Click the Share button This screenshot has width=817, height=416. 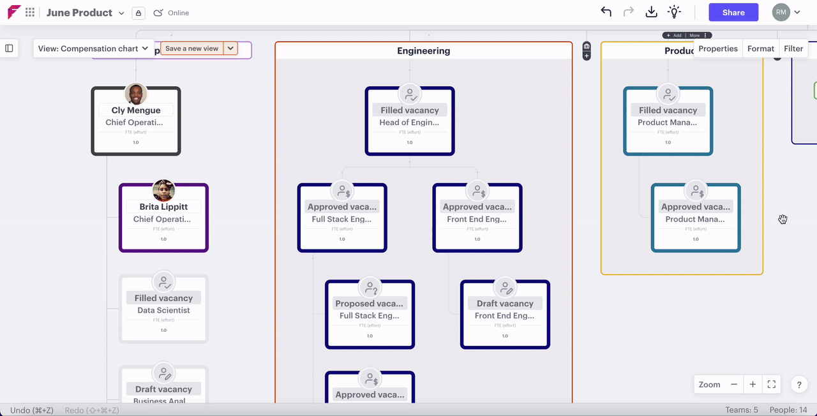tap(733, 11)
